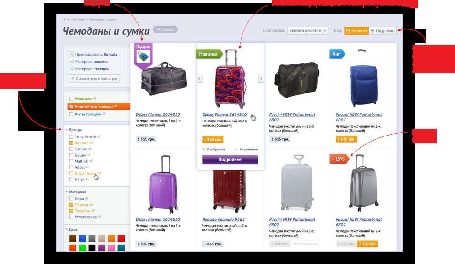Click the purple Подробнее button
The image size is (455, 264).
point(230,160)
